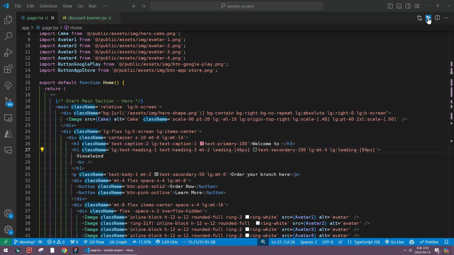Open Run and Debug view

click(x=8, y=53)
